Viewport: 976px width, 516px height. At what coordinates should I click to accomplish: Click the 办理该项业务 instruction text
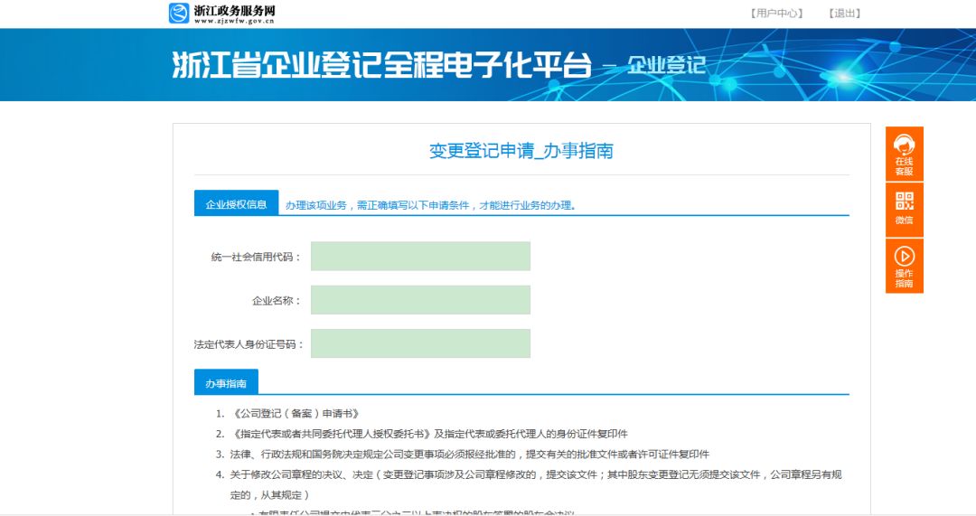(x=431, y=205)
